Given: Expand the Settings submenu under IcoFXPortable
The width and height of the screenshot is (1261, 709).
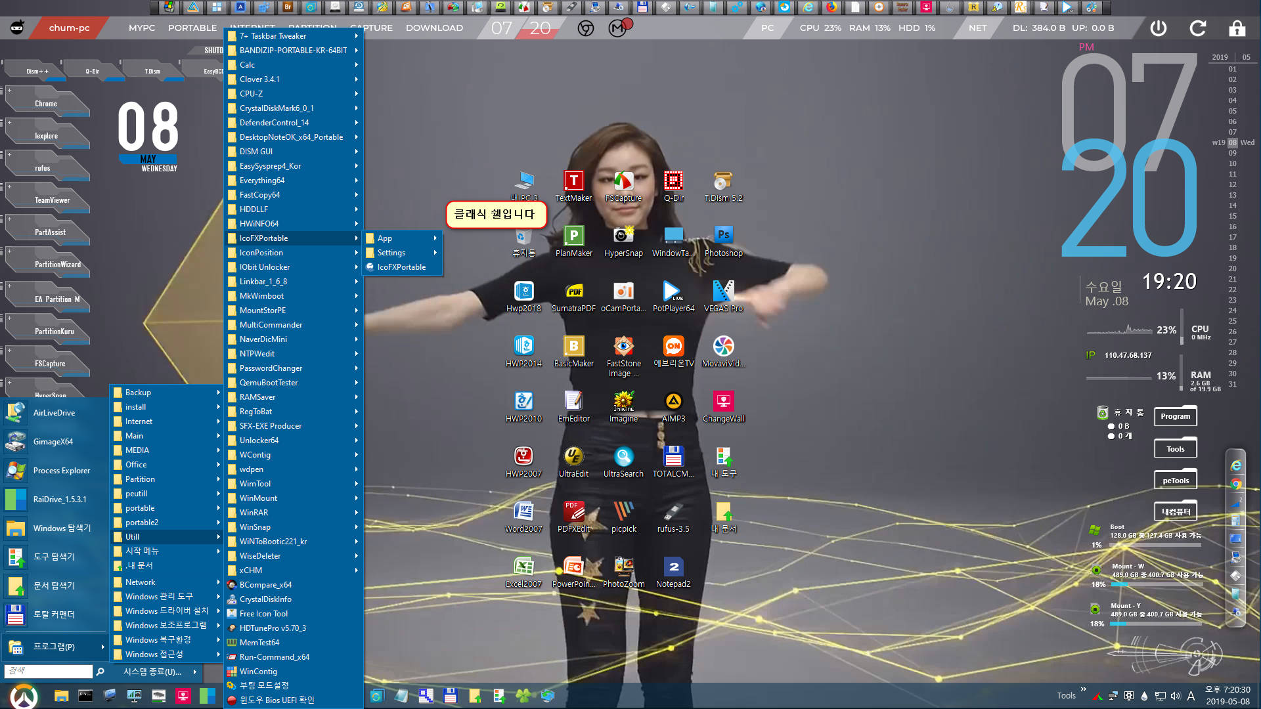Looking at the screenshot, I should 402,253.
